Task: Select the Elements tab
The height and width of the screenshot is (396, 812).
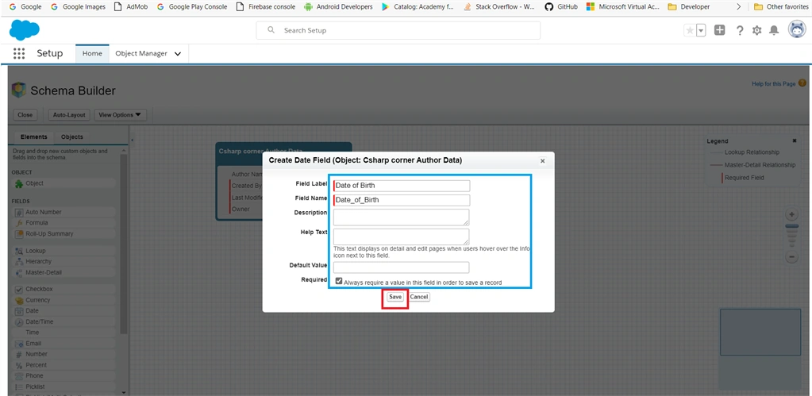Action: [33, 136]
